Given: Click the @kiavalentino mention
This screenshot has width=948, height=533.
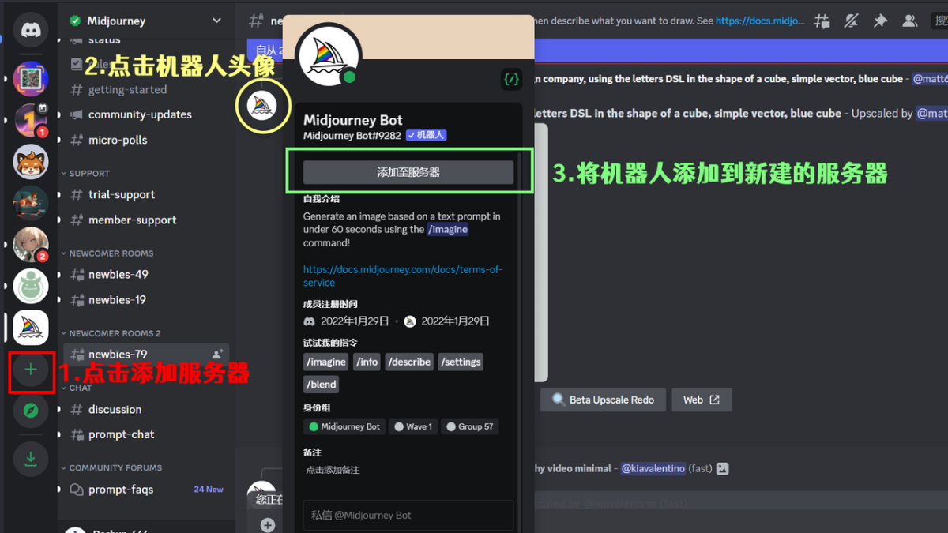Looking at the screenshot, I should coord(653,468).
